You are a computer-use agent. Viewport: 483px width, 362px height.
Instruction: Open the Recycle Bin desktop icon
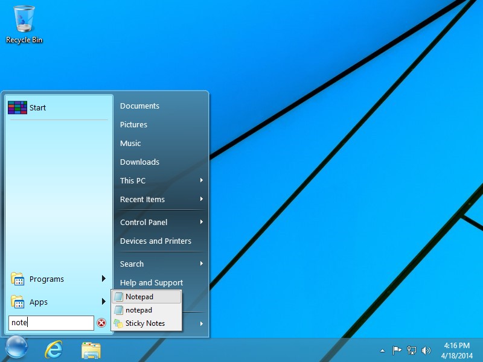24,19
